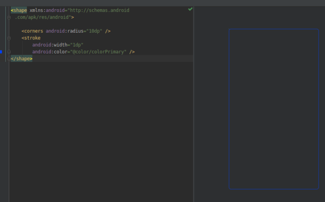Screen dimensions: 325x202
Task: Click fold end marker on android:color line
Action: point(9,52)
